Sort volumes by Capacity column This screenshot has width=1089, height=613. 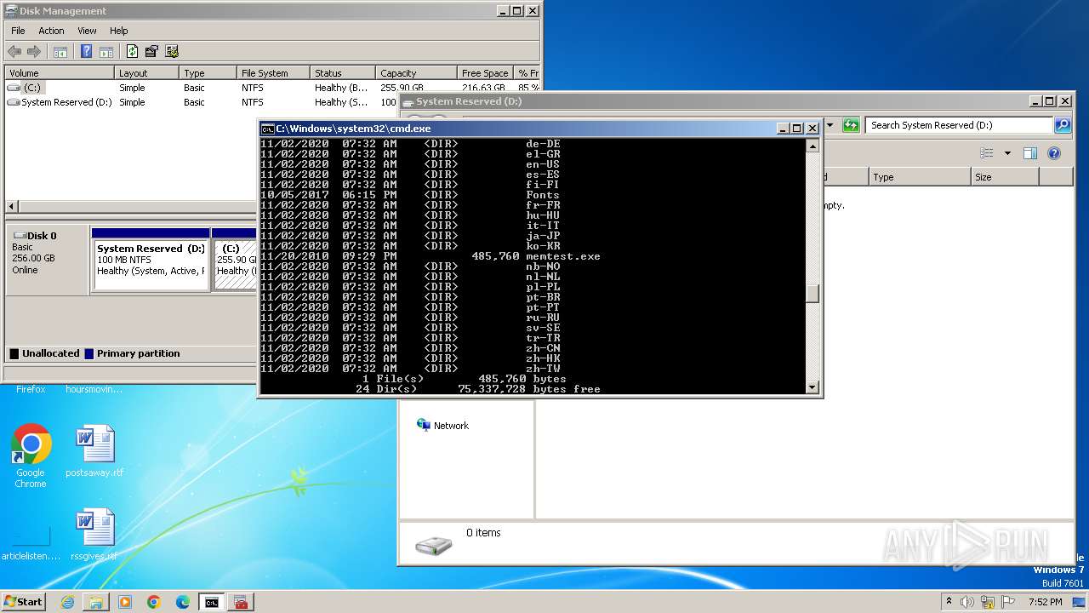coord(416,73)
